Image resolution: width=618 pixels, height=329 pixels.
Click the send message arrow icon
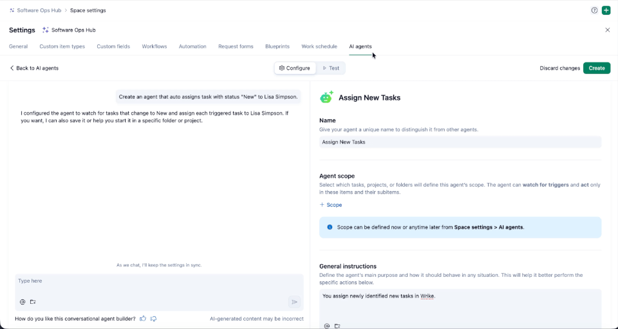point(294,302)
